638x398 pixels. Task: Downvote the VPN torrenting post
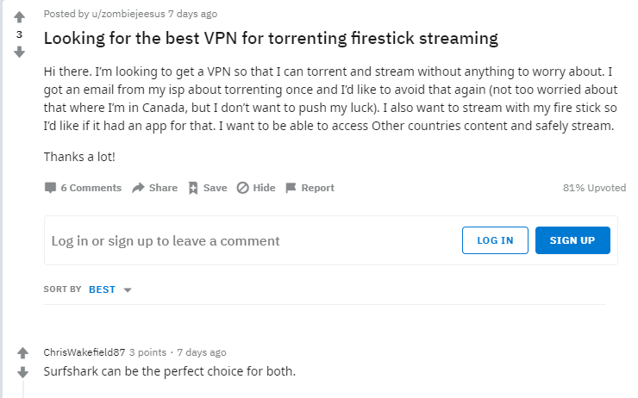(19, 52)
